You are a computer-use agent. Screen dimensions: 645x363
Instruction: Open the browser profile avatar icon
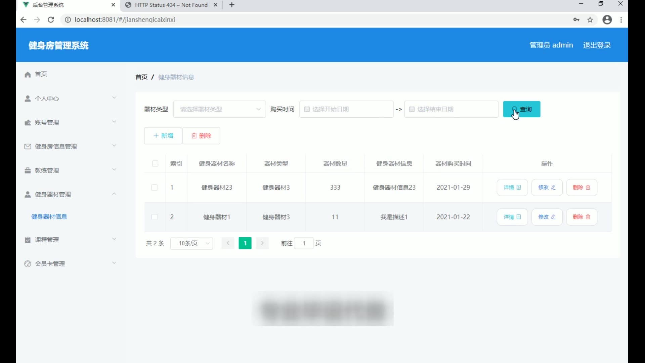coord(607,20)
